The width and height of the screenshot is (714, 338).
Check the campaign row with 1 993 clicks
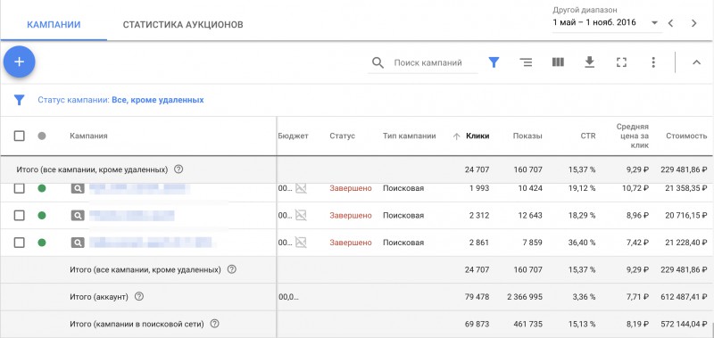tap(19, 188)
